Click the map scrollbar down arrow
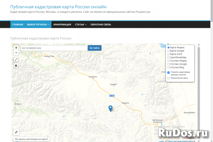 pos(199,141)
